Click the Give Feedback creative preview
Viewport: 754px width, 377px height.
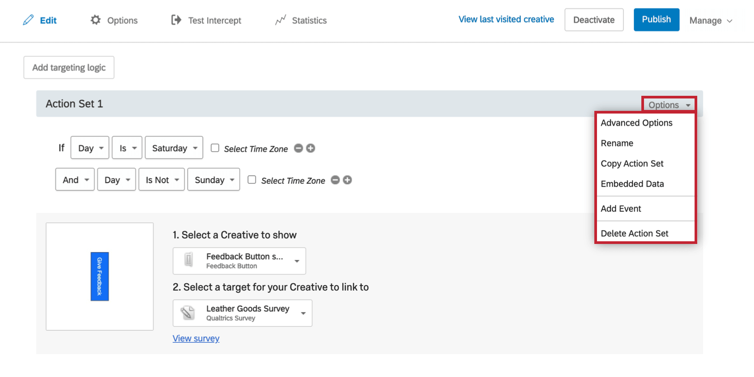point(99,276)
